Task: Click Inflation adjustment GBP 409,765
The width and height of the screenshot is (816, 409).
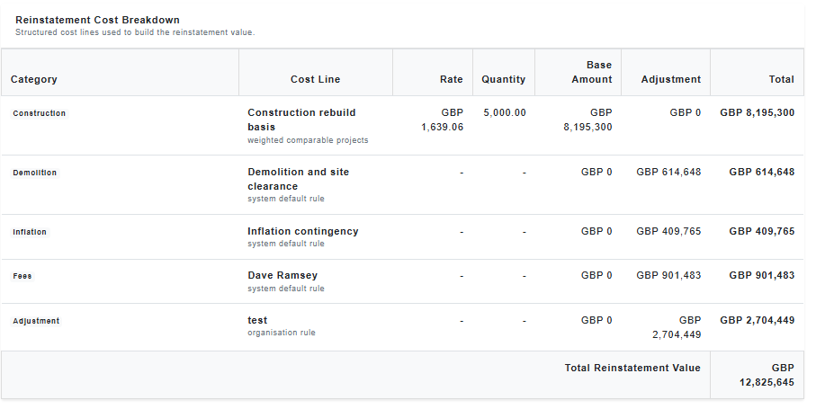Action: coord(668,231)
